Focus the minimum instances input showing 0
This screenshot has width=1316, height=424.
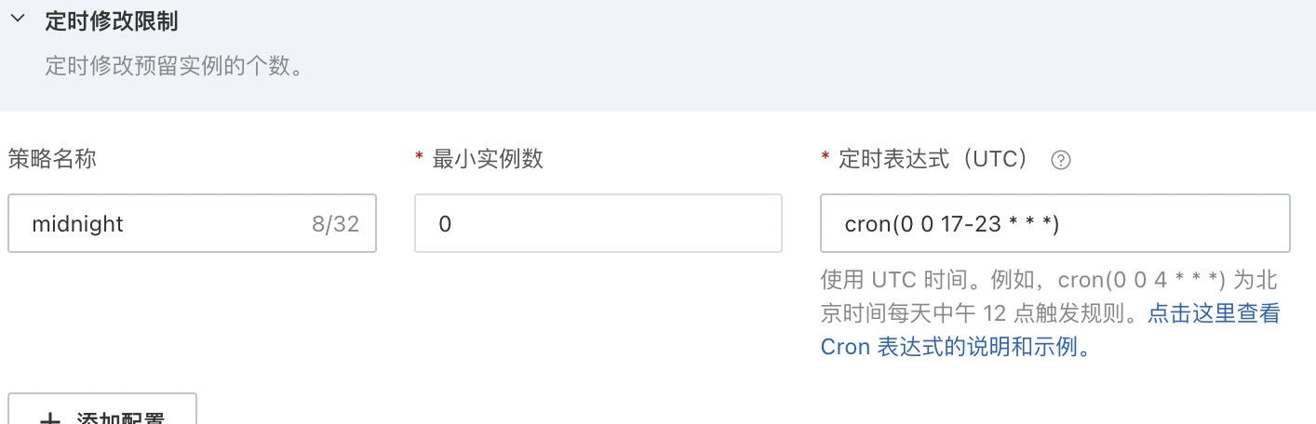click(598, 223)
